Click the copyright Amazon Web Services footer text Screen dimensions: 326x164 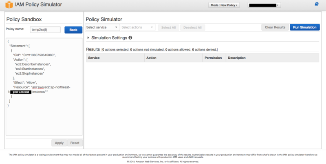(x=163, y=162)
